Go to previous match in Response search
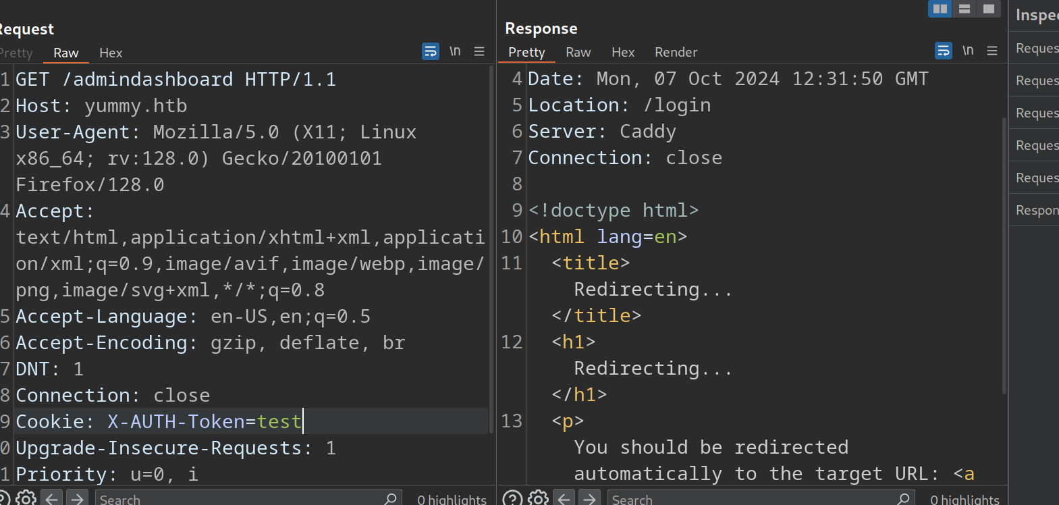This screenshot has height=505, width=1059. tap(564, 498)
